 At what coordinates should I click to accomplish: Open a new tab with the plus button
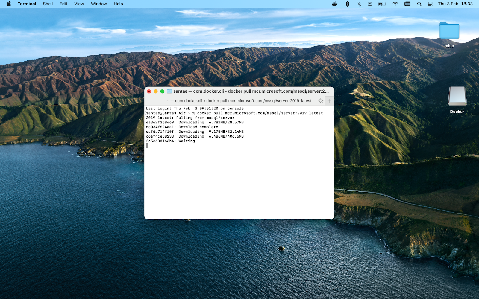coord(329,101)
